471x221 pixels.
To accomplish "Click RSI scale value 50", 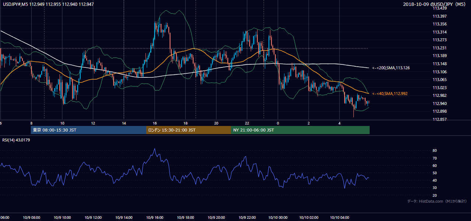I will click(435, 173).
